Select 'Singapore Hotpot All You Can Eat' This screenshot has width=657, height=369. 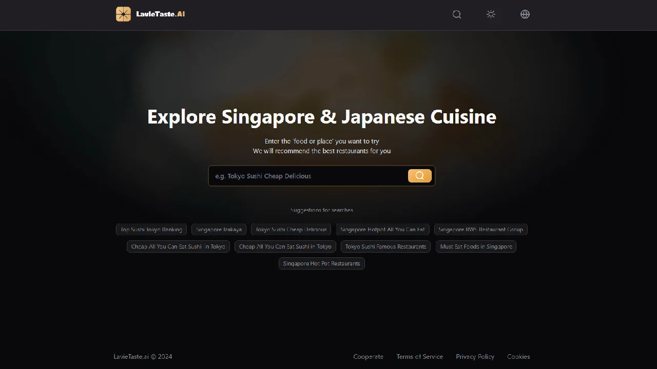coord(382,230)
